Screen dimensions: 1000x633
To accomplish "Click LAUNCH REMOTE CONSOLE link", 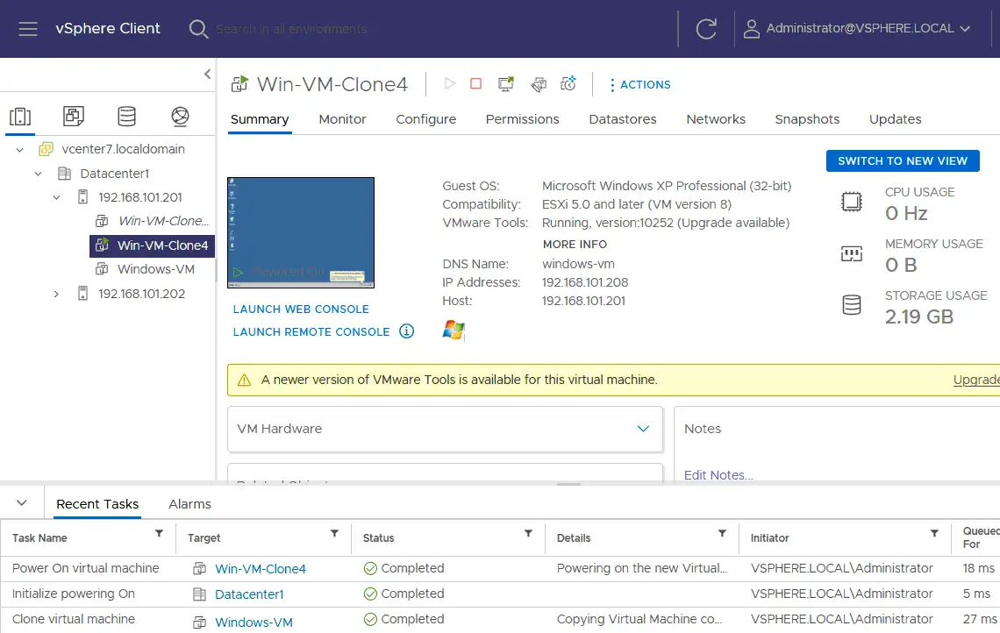I will pyautogui.click(x=311, y=332).
